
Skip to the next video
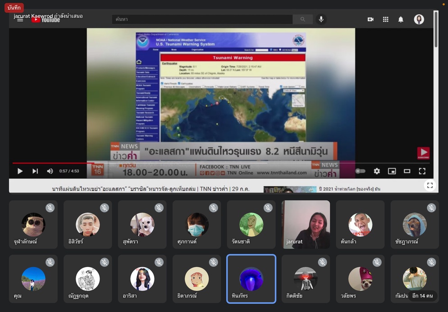point(35,171)
